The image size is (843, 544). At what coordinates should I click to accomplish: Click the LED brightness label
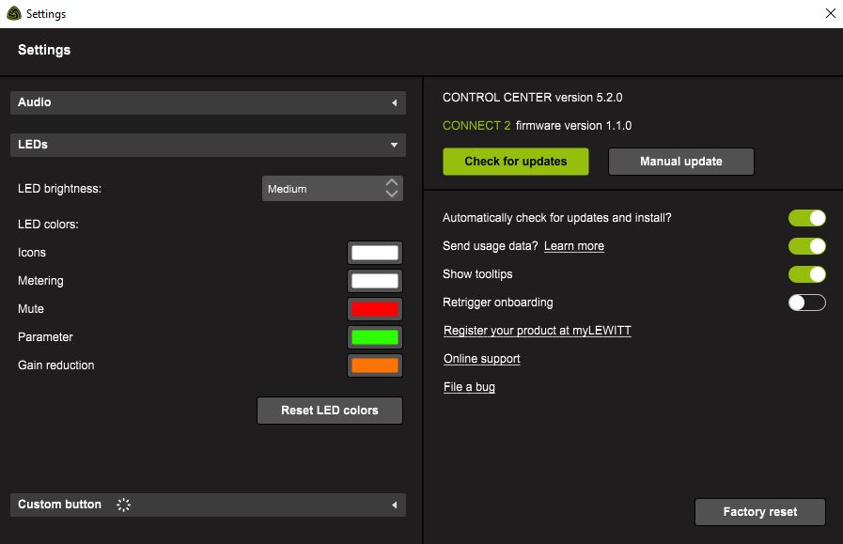59,189
